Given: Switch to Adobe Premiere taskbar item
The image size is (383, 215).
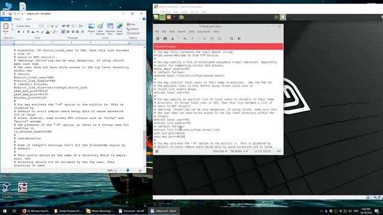Looking at the screenshot, I should [x=68, y=211].
